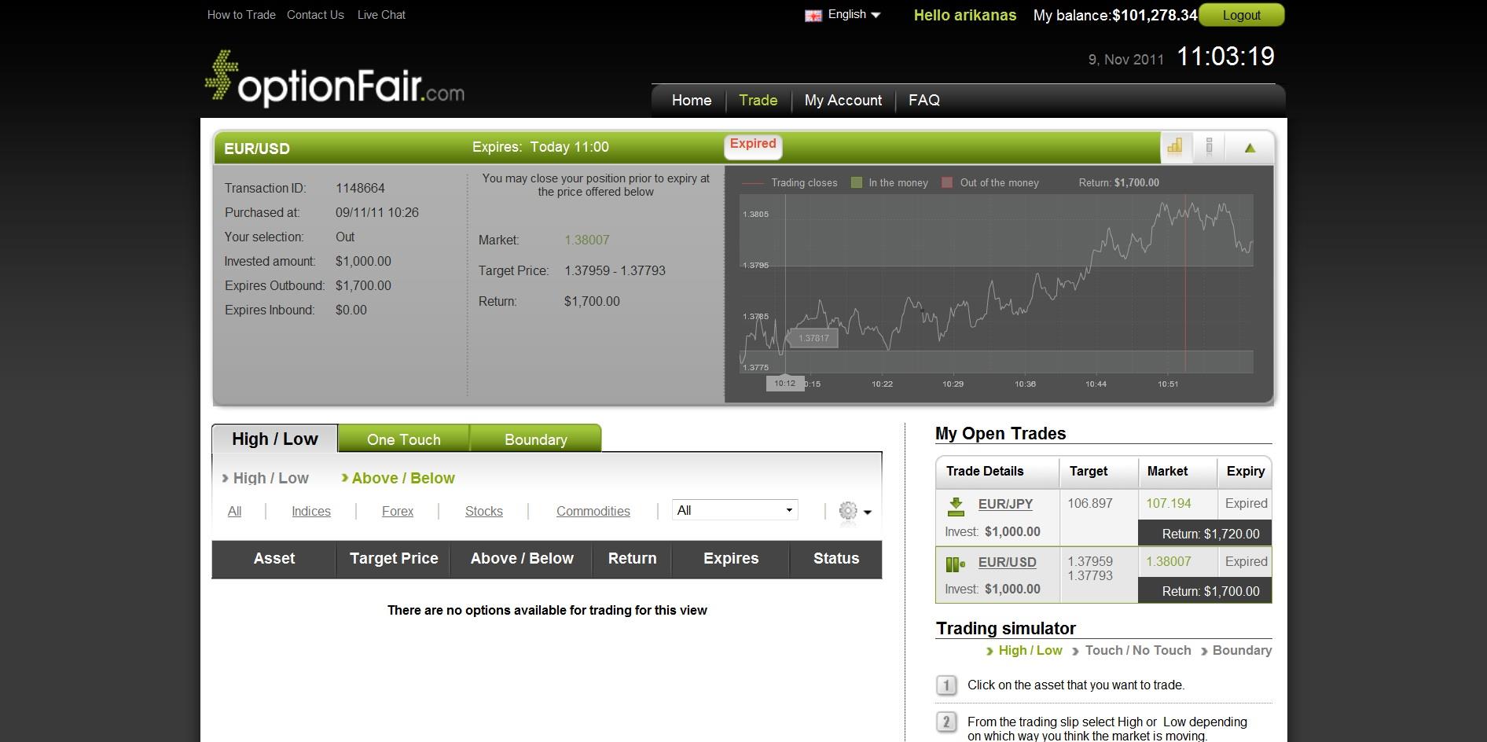Viewport: 1487px width, 742px height.
Task: Click the chart view icon in EUR/USD panel
Action: pos(1175,147)
